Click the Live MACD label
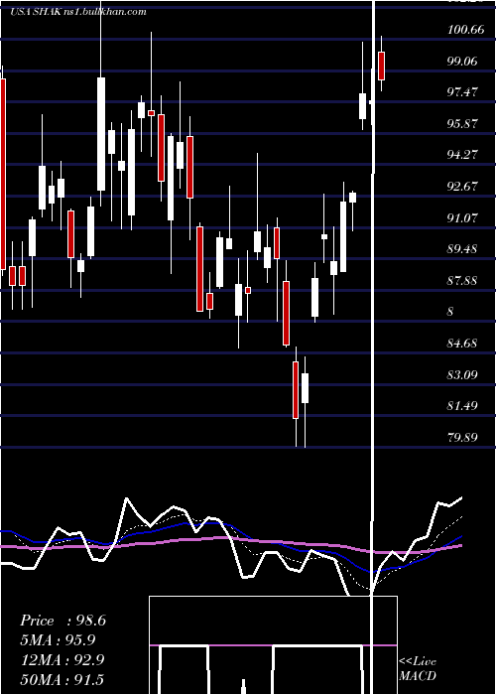 click(x=418, y=668)
